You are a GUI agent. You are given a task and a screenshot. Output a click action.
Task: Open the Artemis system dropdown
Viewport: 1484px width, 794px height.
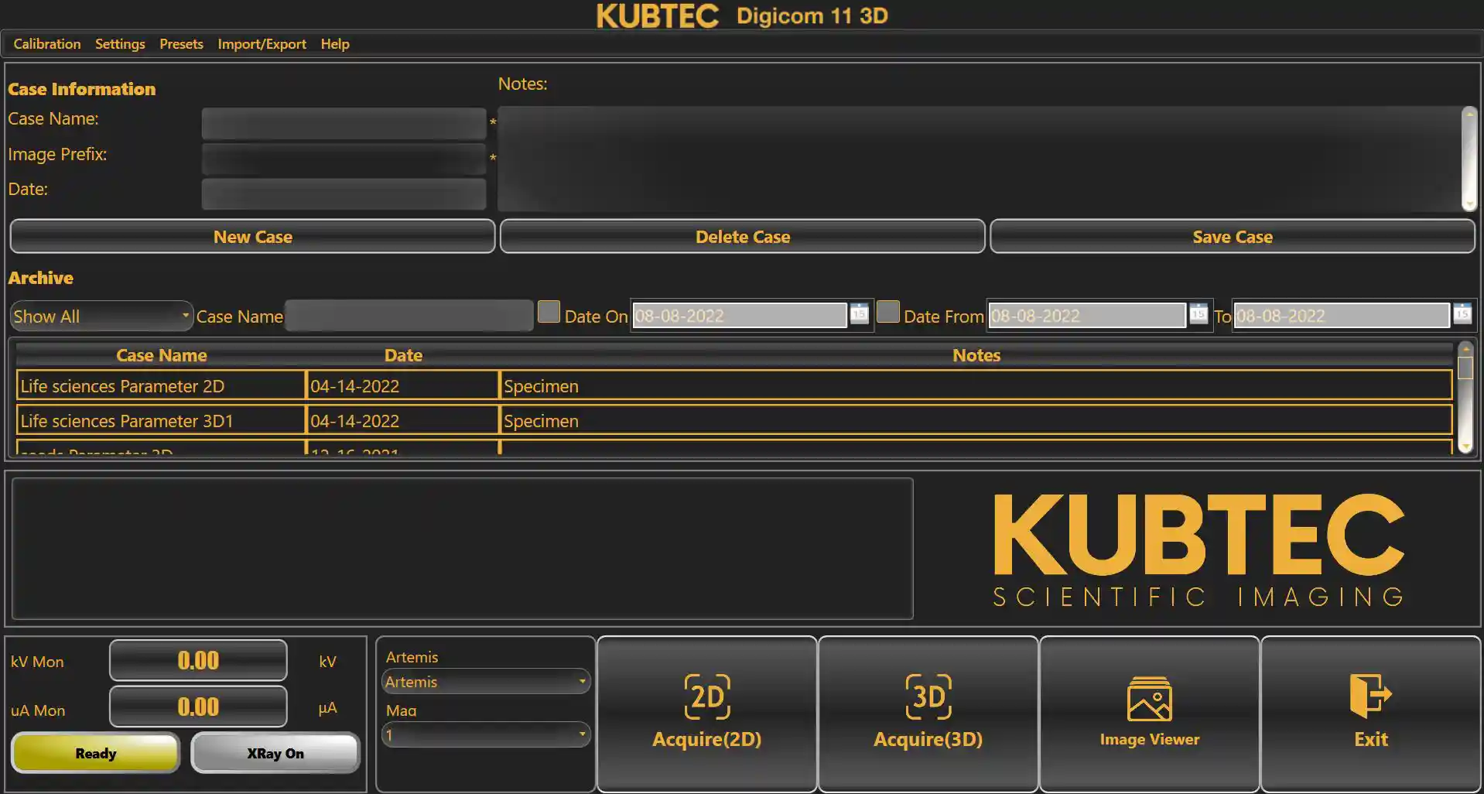point(485,682)
